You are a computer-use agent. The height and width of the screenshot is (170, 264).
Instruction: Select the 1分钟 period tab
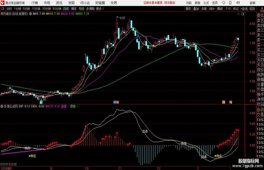point(17,9)
